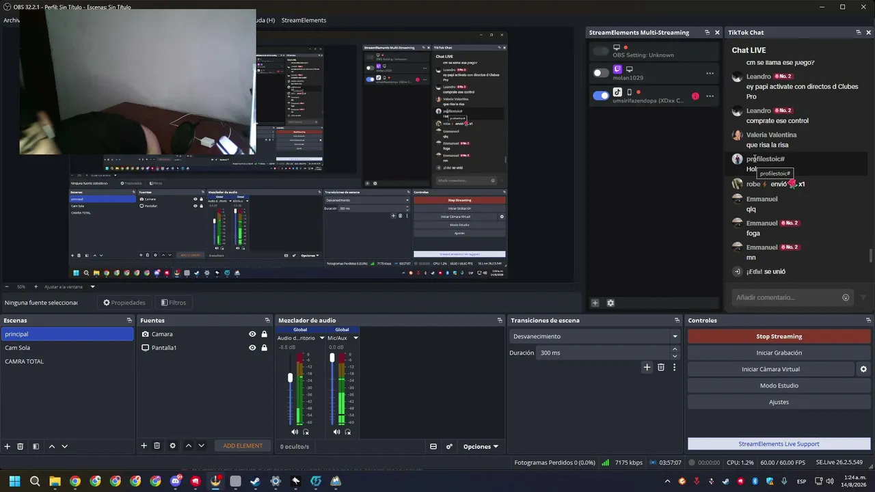Image resolution: width=875 pixels, height=492 pixels.
Task: Toggle monitoring headphones for Mic/Aux
Action: 348,432
